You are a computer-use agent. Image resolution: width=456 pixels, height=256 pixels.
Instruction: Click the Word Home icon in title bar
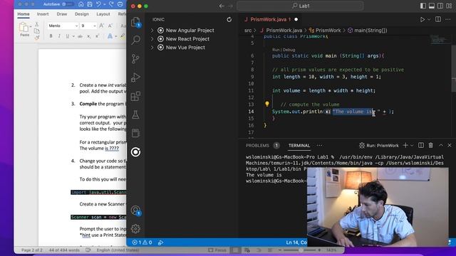pyautogui.click(x=81, y=4)
